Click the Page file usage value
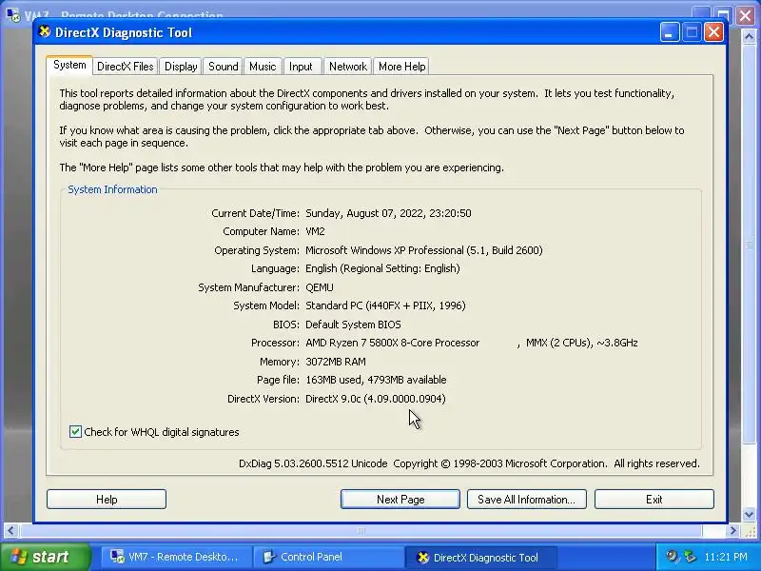This screenshot has height=571, width=761. tap(376, 380)
